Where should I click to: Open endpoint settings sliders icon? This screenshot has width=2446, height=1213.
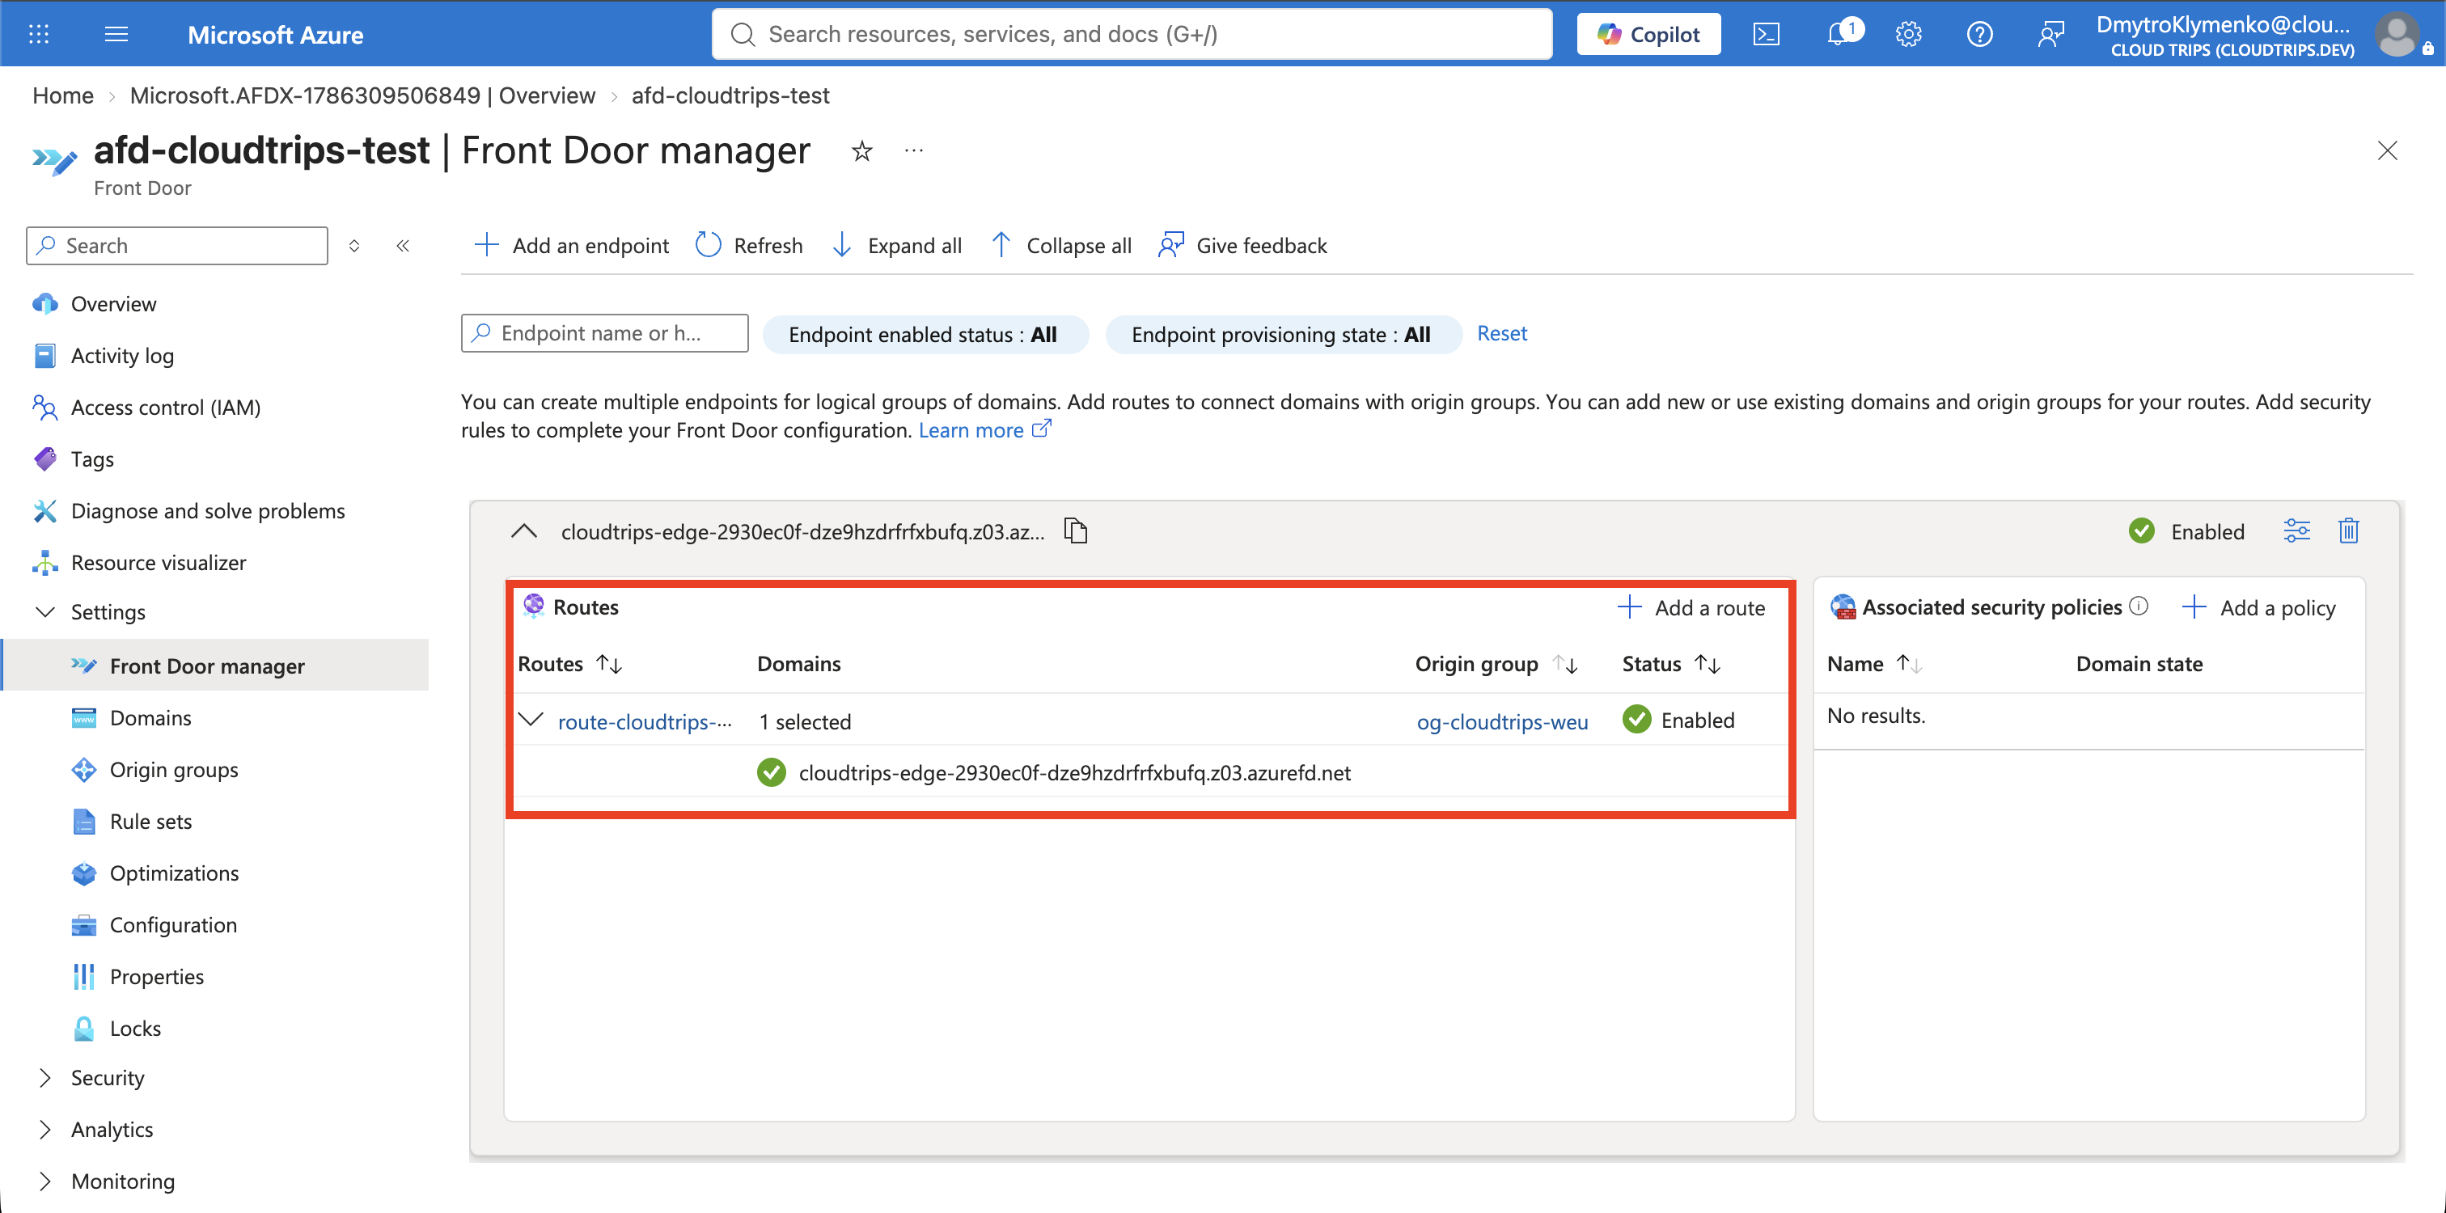(2296, 530)
